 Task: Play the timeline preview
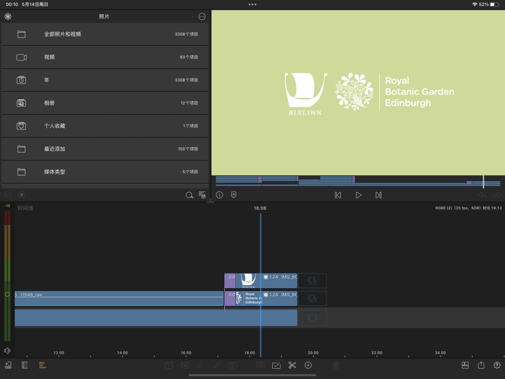pyautogui.click(x=359, y=195)
